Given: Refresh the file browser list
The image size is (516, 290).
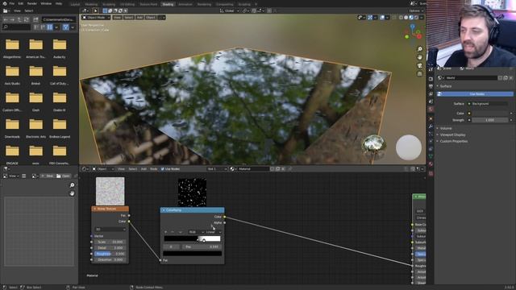Looking at the screenshot, I should 27,19.
